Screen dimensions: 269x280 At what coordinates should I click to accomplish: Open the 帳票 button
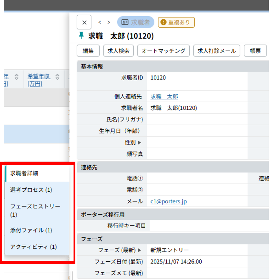tap(255, 51)
